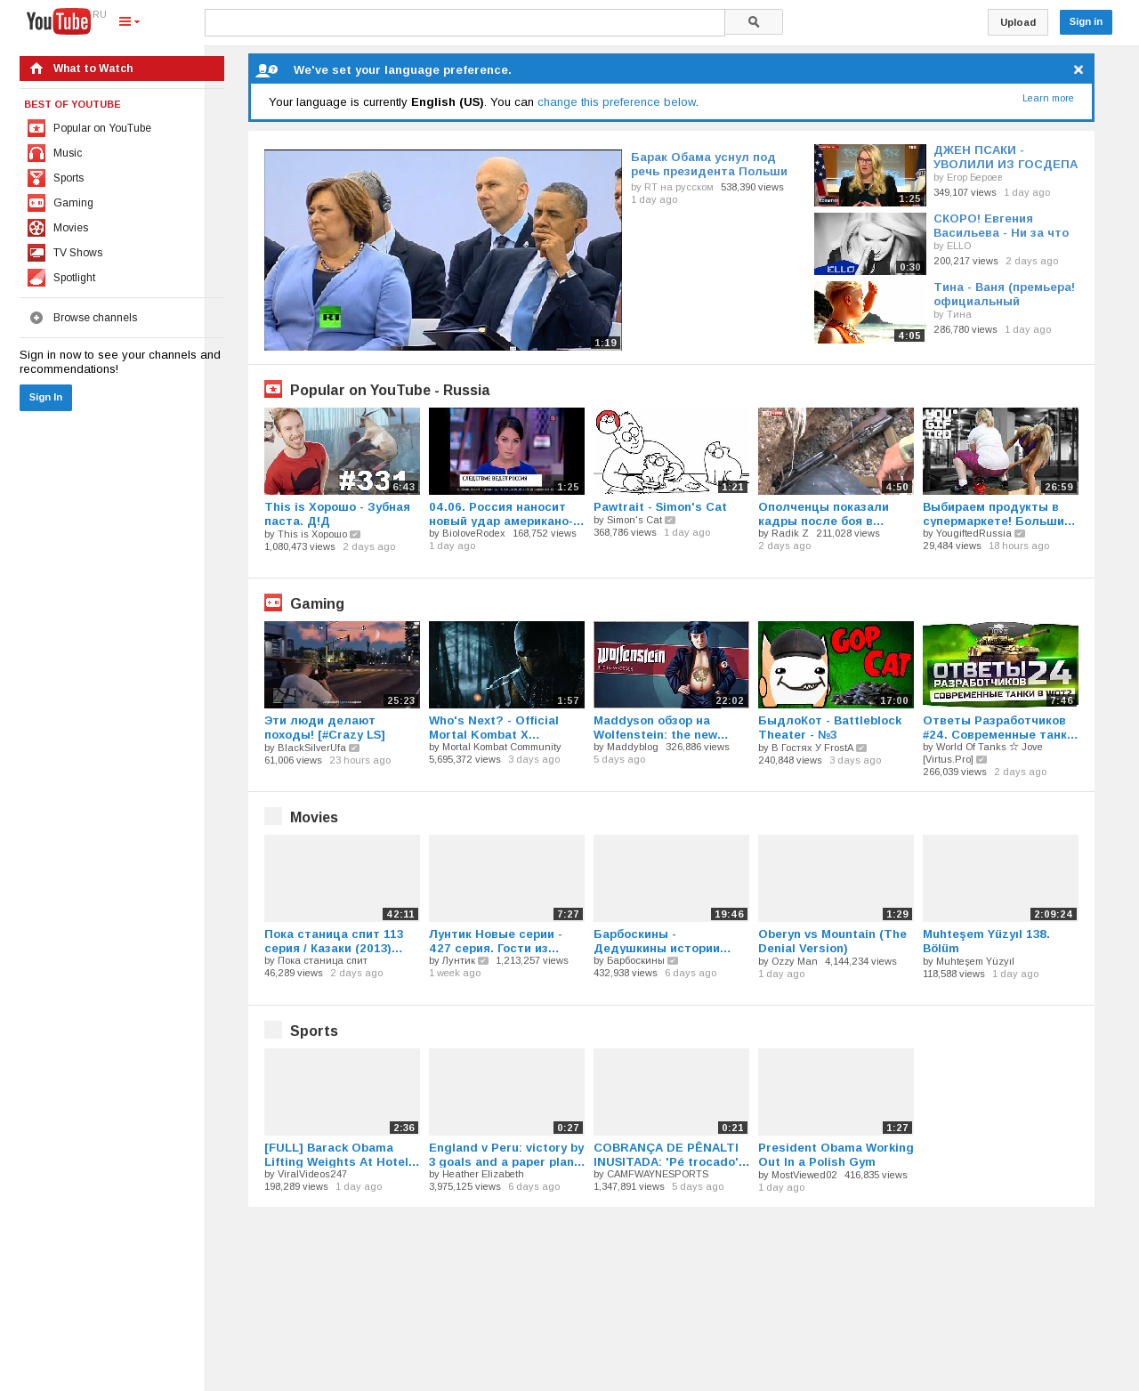The height and width of the screenshot is (1391, 1139).
Task: Open the featured Obama video thumbnail
Action: pos(443,250)
